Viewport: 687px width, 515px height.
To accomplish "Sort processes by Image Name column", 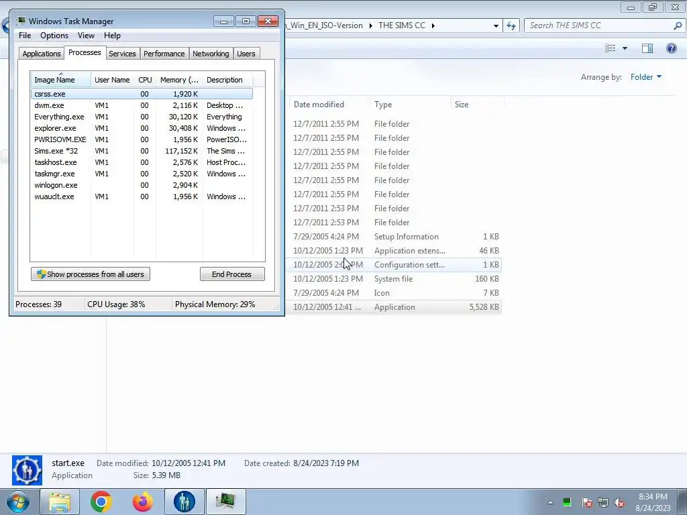I will 60,80.
